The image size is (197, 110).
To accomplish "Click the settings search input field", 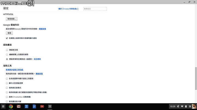I will pos(95,9).
